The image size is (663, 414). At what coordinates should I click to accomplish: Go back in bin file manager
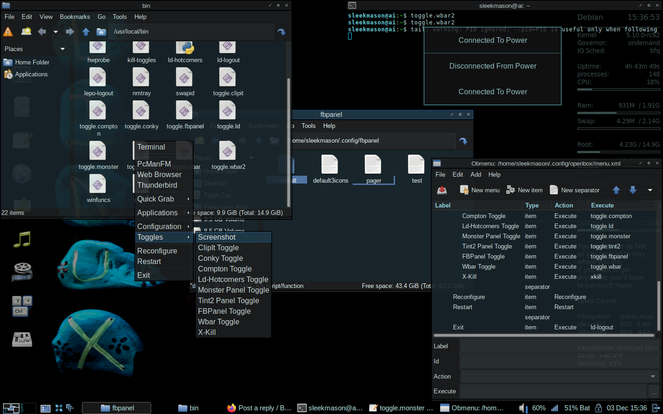pos(42,32)
